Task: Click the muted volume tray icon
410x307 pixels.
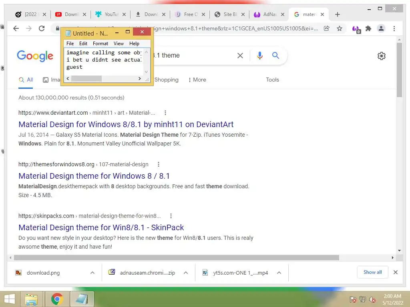Action: [x=372, y=299]
